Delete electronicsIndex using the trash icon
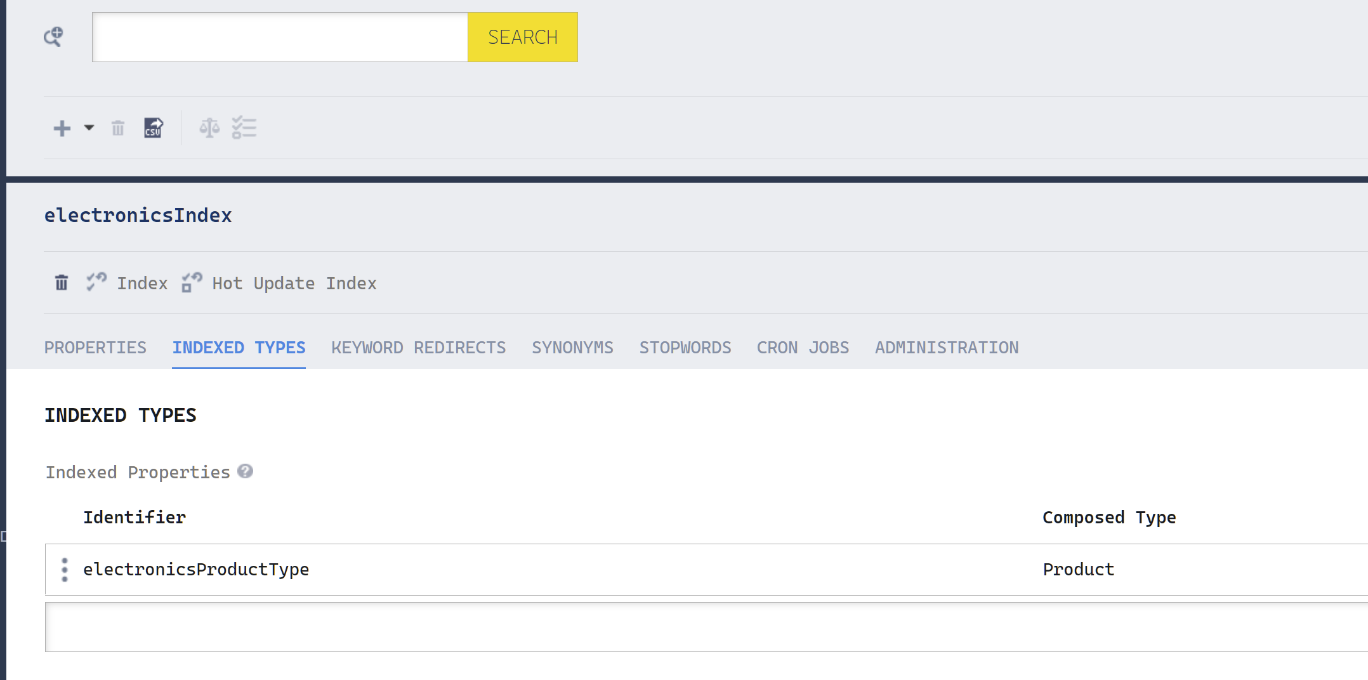This screenshot has width=1368, height=680. pos(62,282)
